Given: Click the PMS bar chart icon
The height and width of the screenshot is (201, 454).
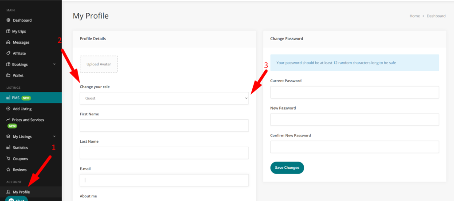Looking at the screenshot, I should 8,98.
